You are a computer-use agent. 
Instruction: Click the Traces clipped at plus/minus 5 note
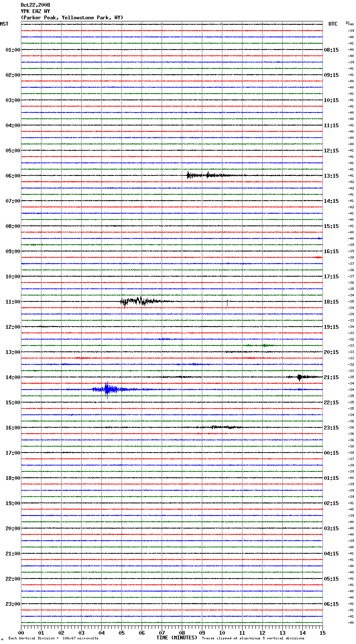tap(253, 639)
